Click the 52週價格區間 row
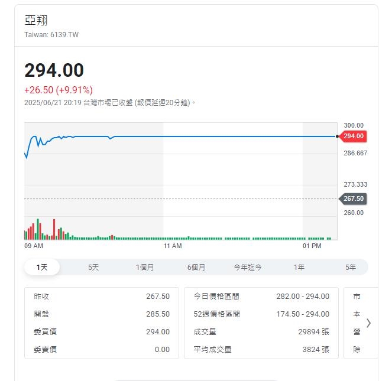 [261, 314]
